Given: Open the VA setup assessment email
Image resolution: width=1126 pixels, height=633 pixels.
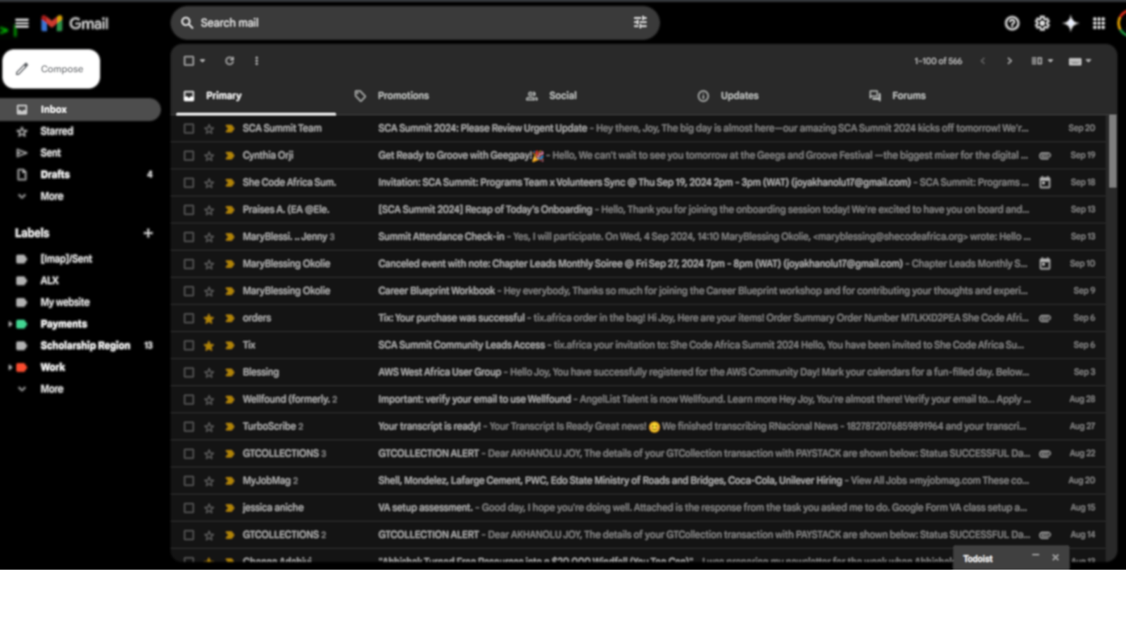Looking at the screenshot, I should (x=638, y=508).
